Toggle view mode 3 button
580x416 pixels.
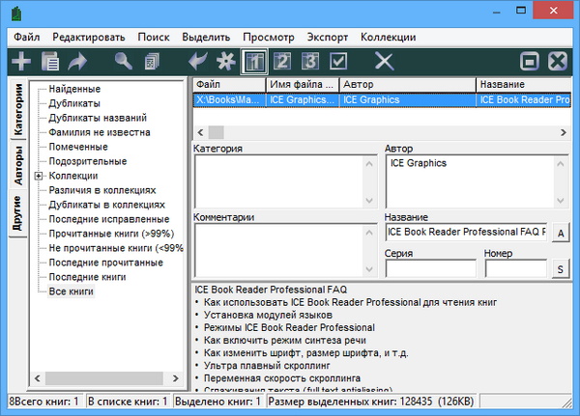pyautogui.click(x=310, y=62)
